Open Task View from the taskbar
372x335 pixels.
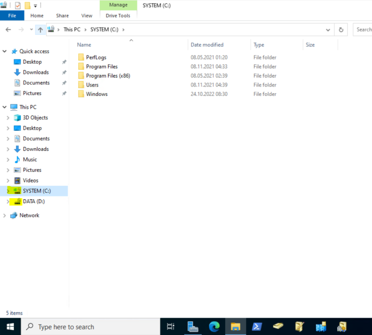[170, 327]
